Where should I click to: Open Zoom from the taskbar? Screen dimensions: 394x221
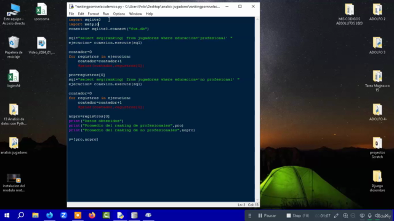pos(63,215)
